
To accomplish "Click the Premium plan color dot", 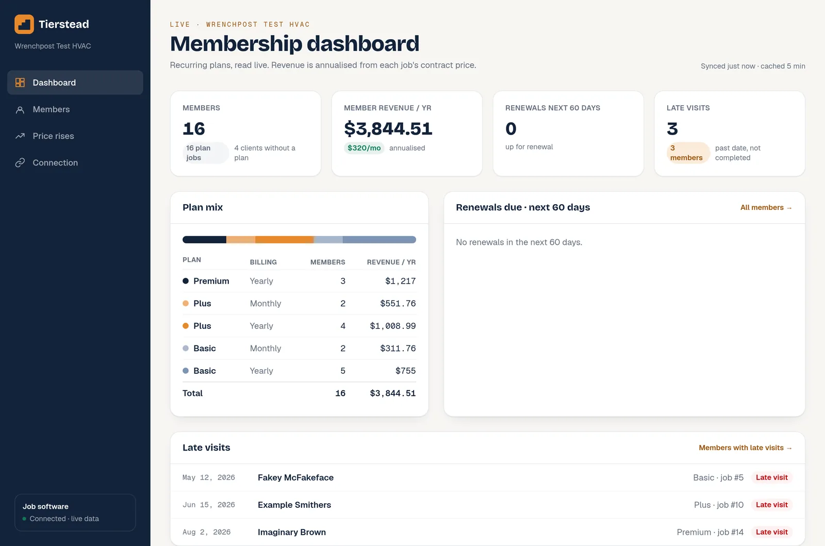I will point(186,281).
